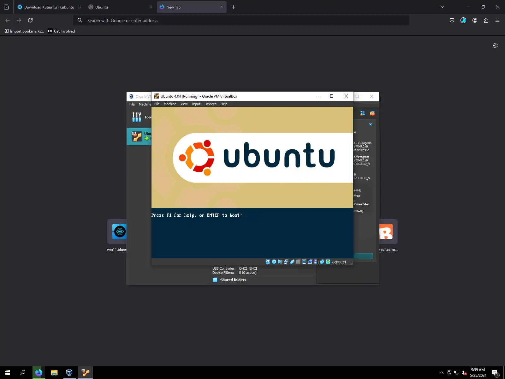Open the Windows notification center icon

click(x=495, y=373)
